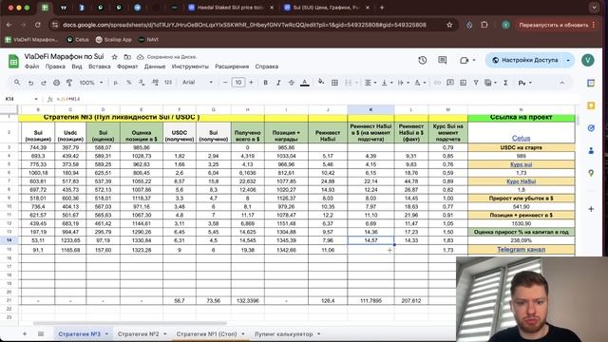Bookmark the page with the star icon
Viewport: 608px width, 342px height.
click(449, 25)
